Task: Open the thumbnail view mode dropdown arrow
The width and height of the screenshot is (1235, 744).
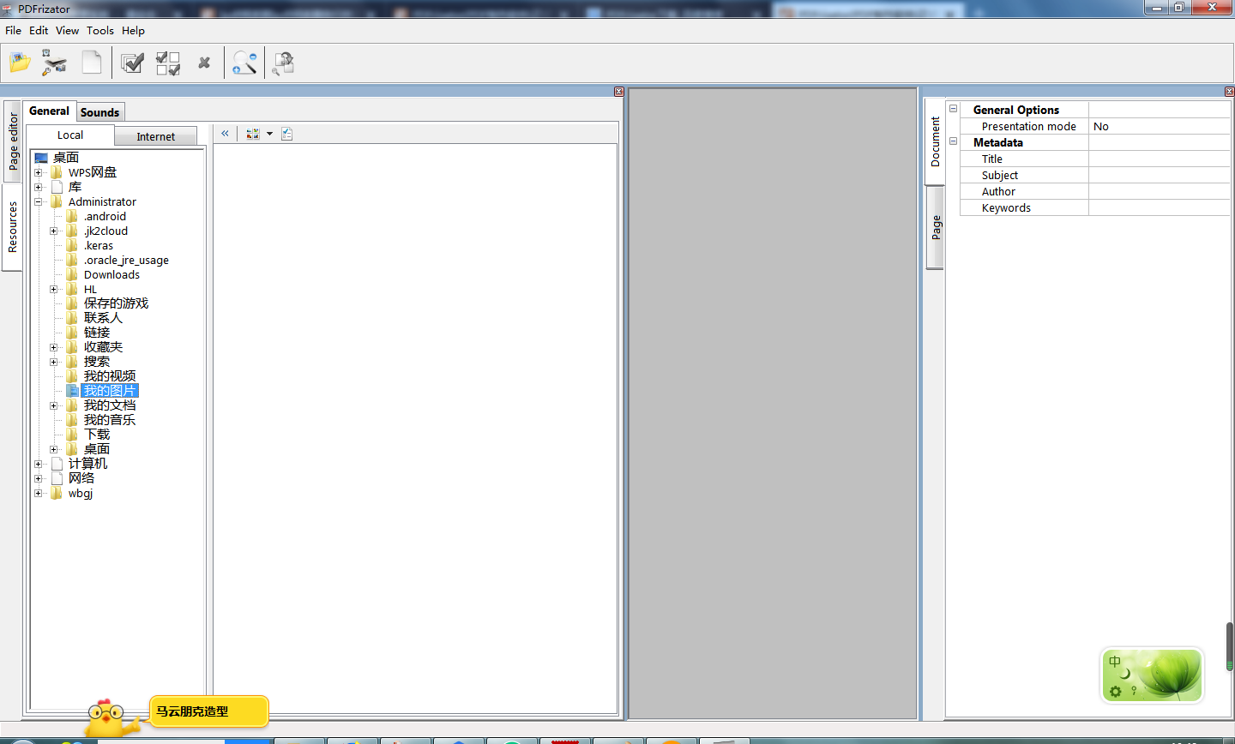Action: click(x=269, y=134)
